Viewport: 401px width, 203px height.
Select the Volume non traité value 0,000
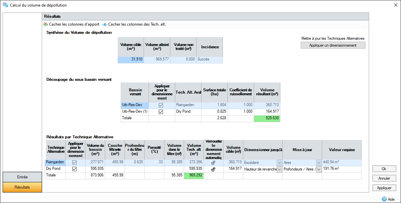pos(183,59)
